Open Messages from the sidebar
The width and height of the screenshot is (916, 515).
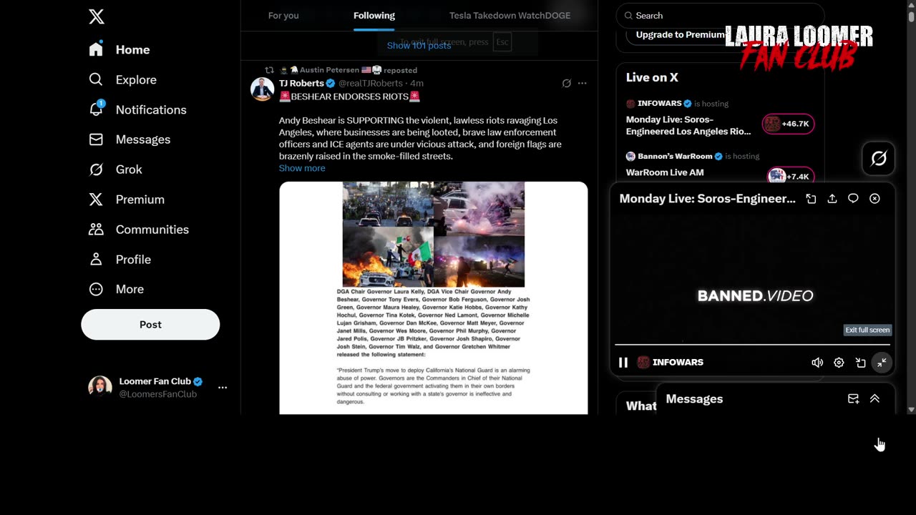tap(130, 139)
